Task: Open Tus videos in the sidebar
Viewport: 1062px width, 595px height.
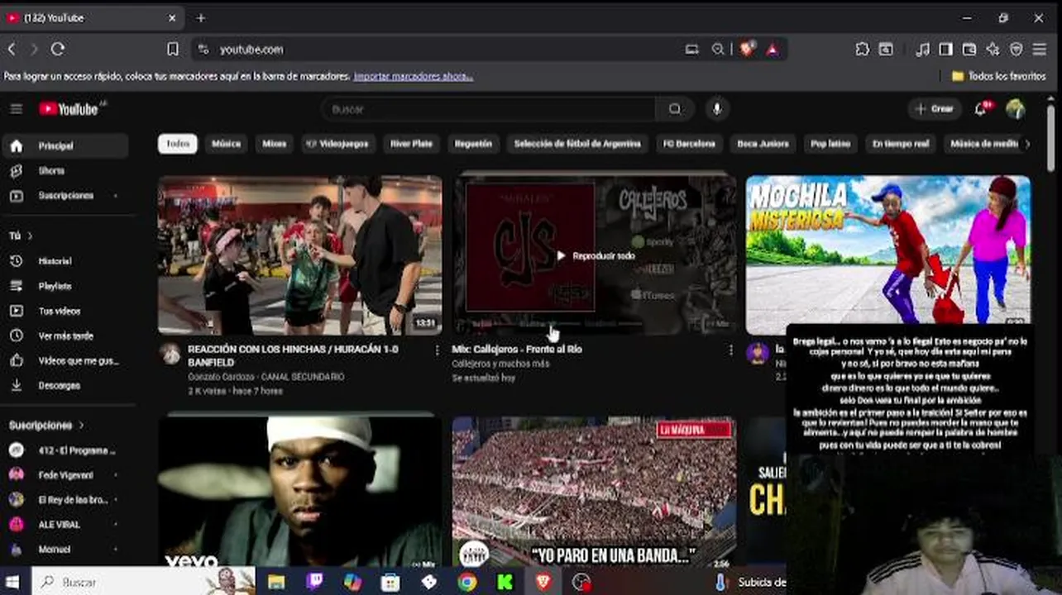Action: (x=65, y=311)
